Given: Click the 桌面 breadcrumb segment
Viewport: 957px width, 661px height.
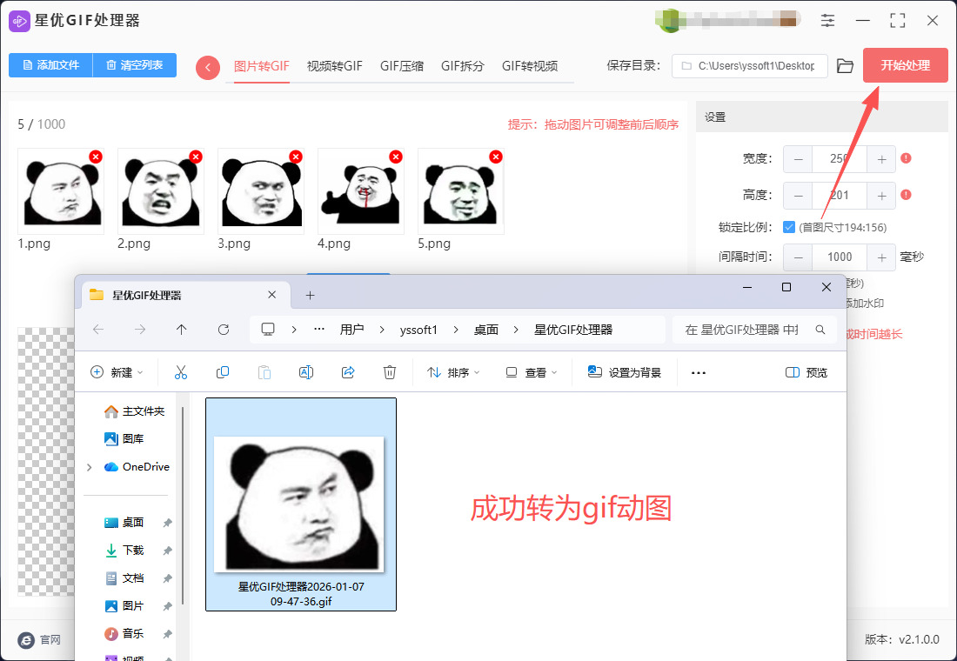Looking at the screenshot, I should (x=485, y=330).
